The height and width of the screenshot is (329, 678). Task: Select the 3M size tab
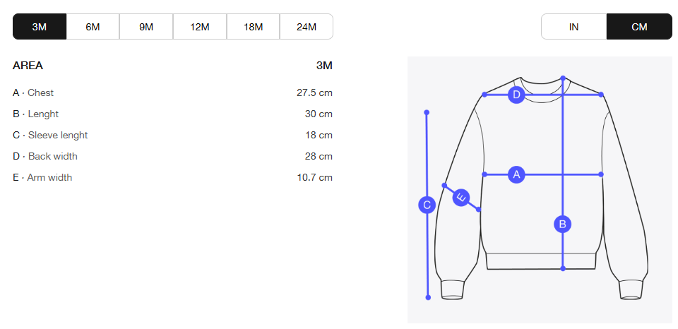point(40,27)
